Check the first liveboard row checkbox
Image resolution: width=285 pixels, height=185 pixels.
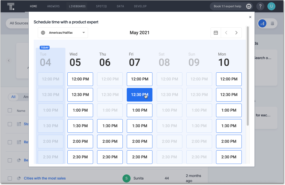10,124
